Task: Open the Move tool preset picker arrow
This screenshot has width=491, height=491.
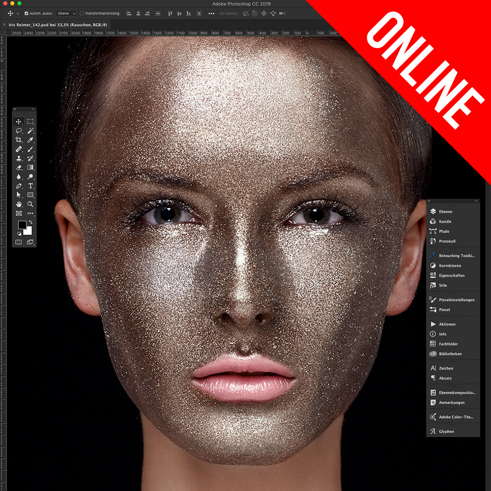Action: point(18,14)
